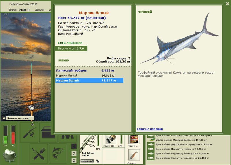Image resolution: width=231 pixels, height=165 pixels.
Task: Open the fishing rod tackle icon
Action: point(29,132)
